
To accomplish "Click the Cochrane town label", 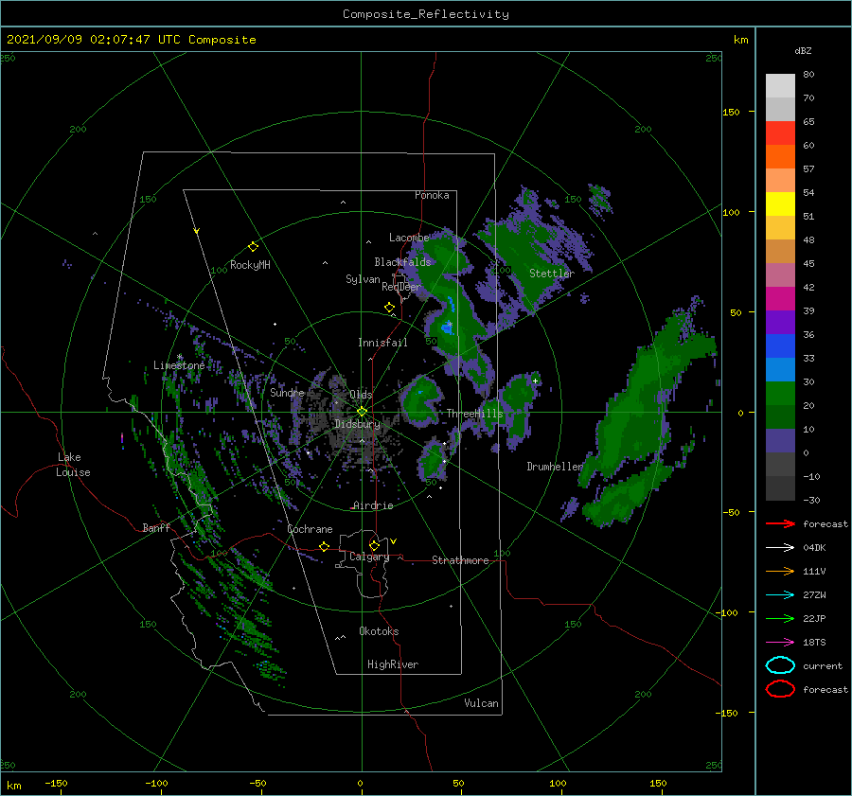I will pos(310,529).
